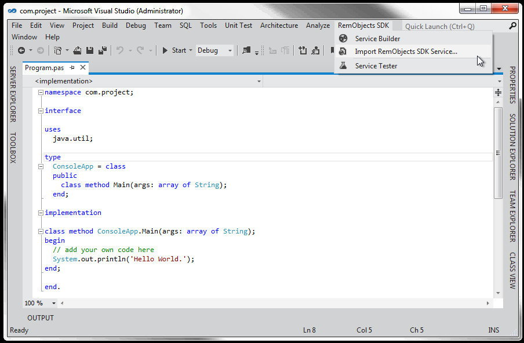Click the Save floppy disk icon
Screen dimensions: 524x343
click(90, 50)
